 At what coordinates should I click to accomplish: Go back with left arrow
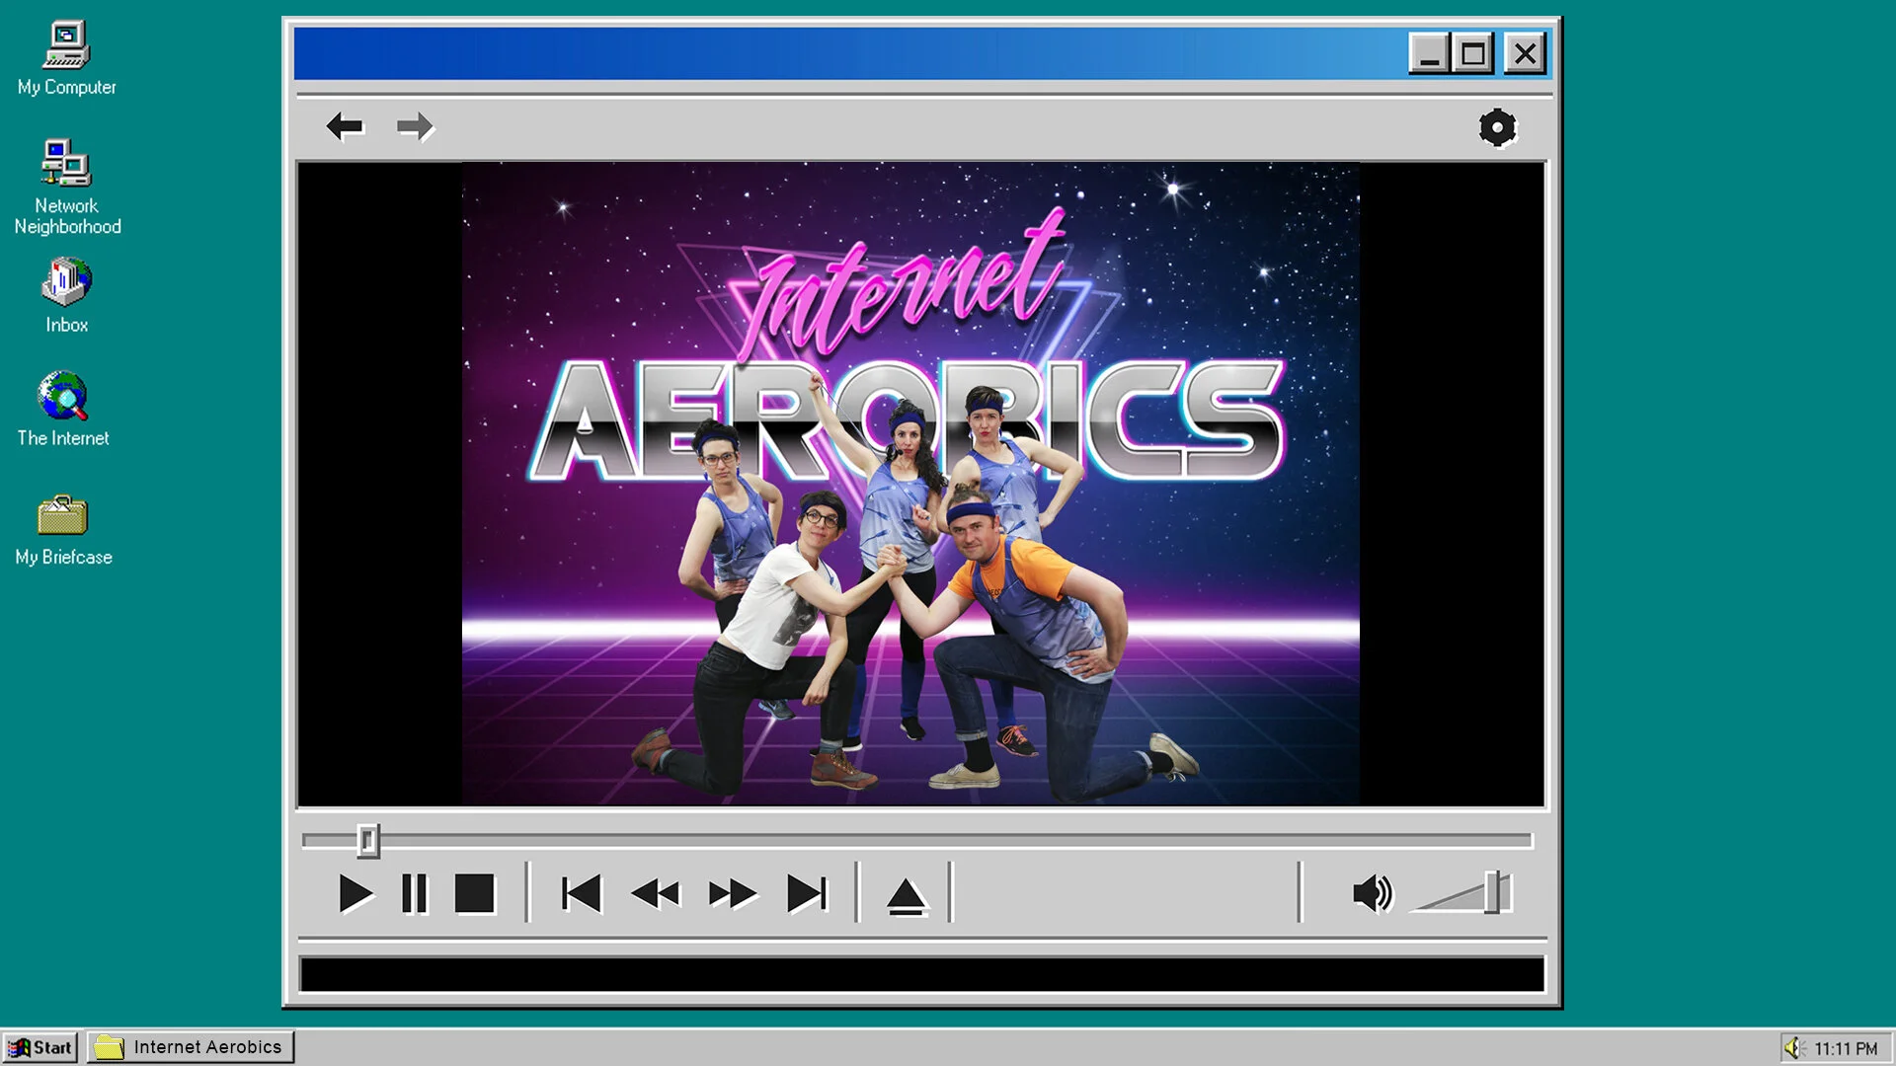point(345,126)
